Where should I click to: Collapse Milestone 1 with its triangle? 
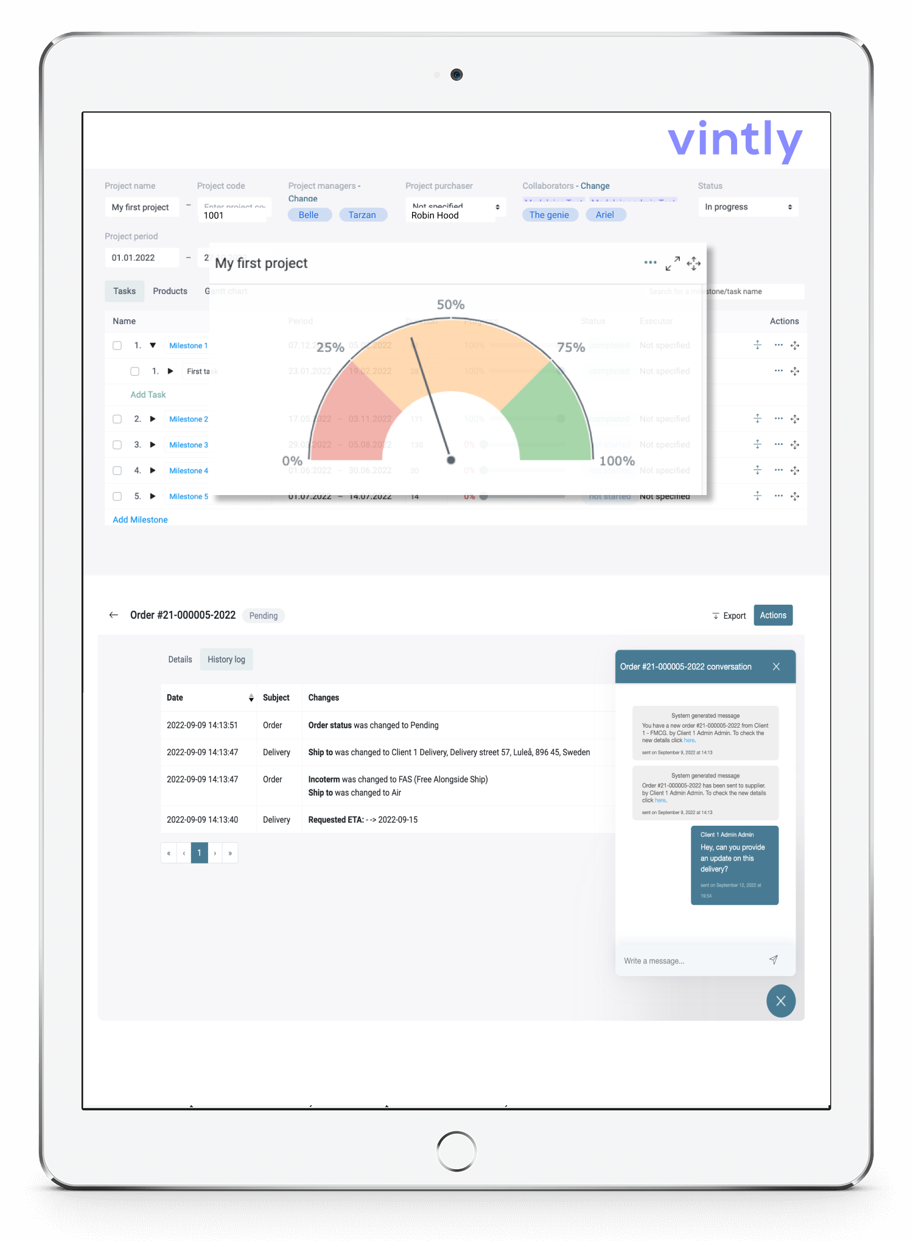coord(153,345)
